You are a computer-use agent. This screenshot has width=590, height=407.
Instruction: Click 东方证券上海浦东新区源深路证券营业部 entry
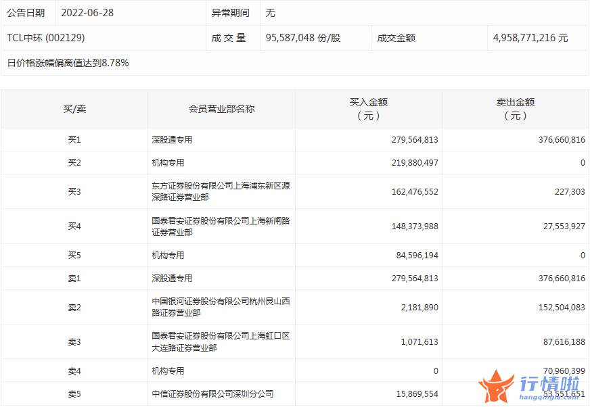coord(221,191)
